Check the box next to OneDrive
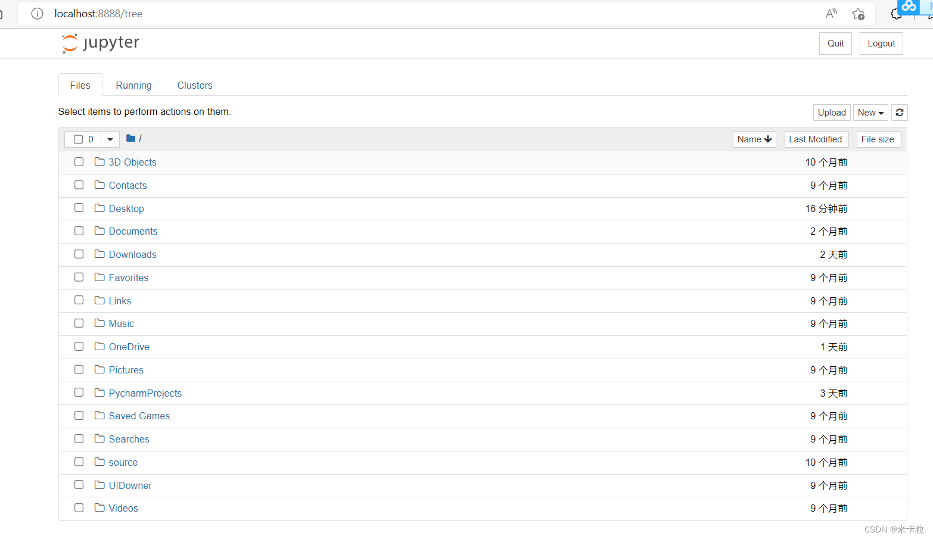The image size is (933, 539). (79, 346)
